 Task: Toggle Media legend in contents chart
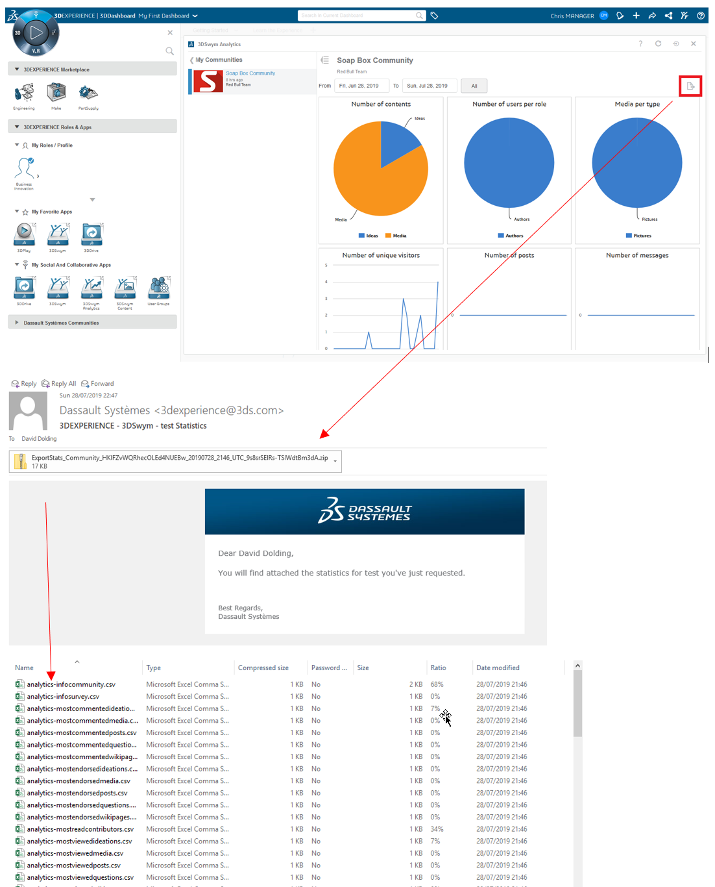click(396, 236)
